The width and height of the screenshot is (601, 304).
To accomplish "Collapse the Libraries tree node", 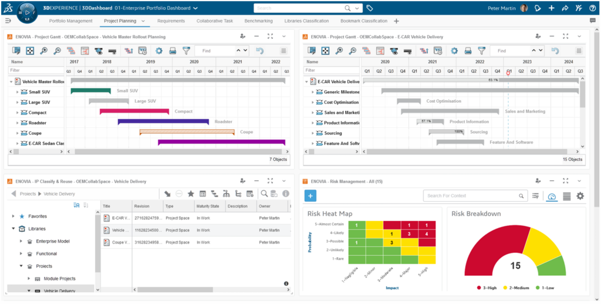I will [13, 229].
